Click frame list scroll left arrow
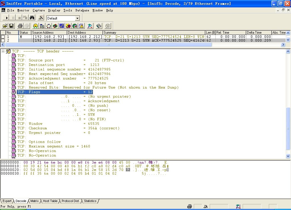 pyautogui.click(x=3, y=44)
